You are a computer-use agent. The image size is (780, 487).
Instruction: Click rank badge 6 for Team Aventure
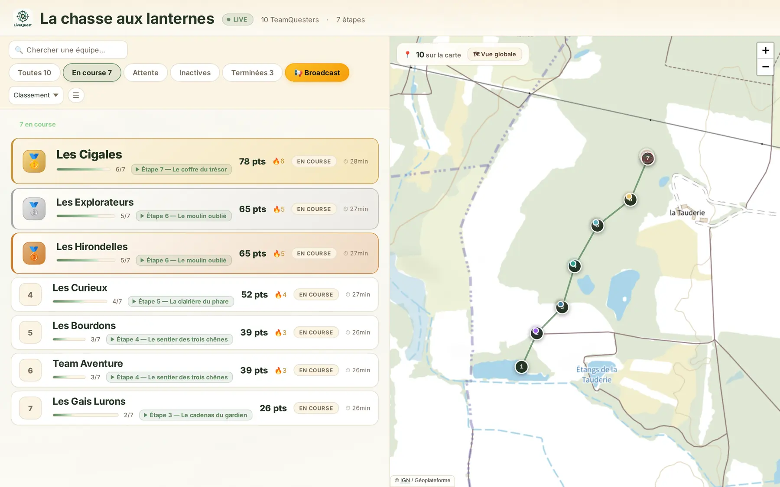tap(30, 371)
